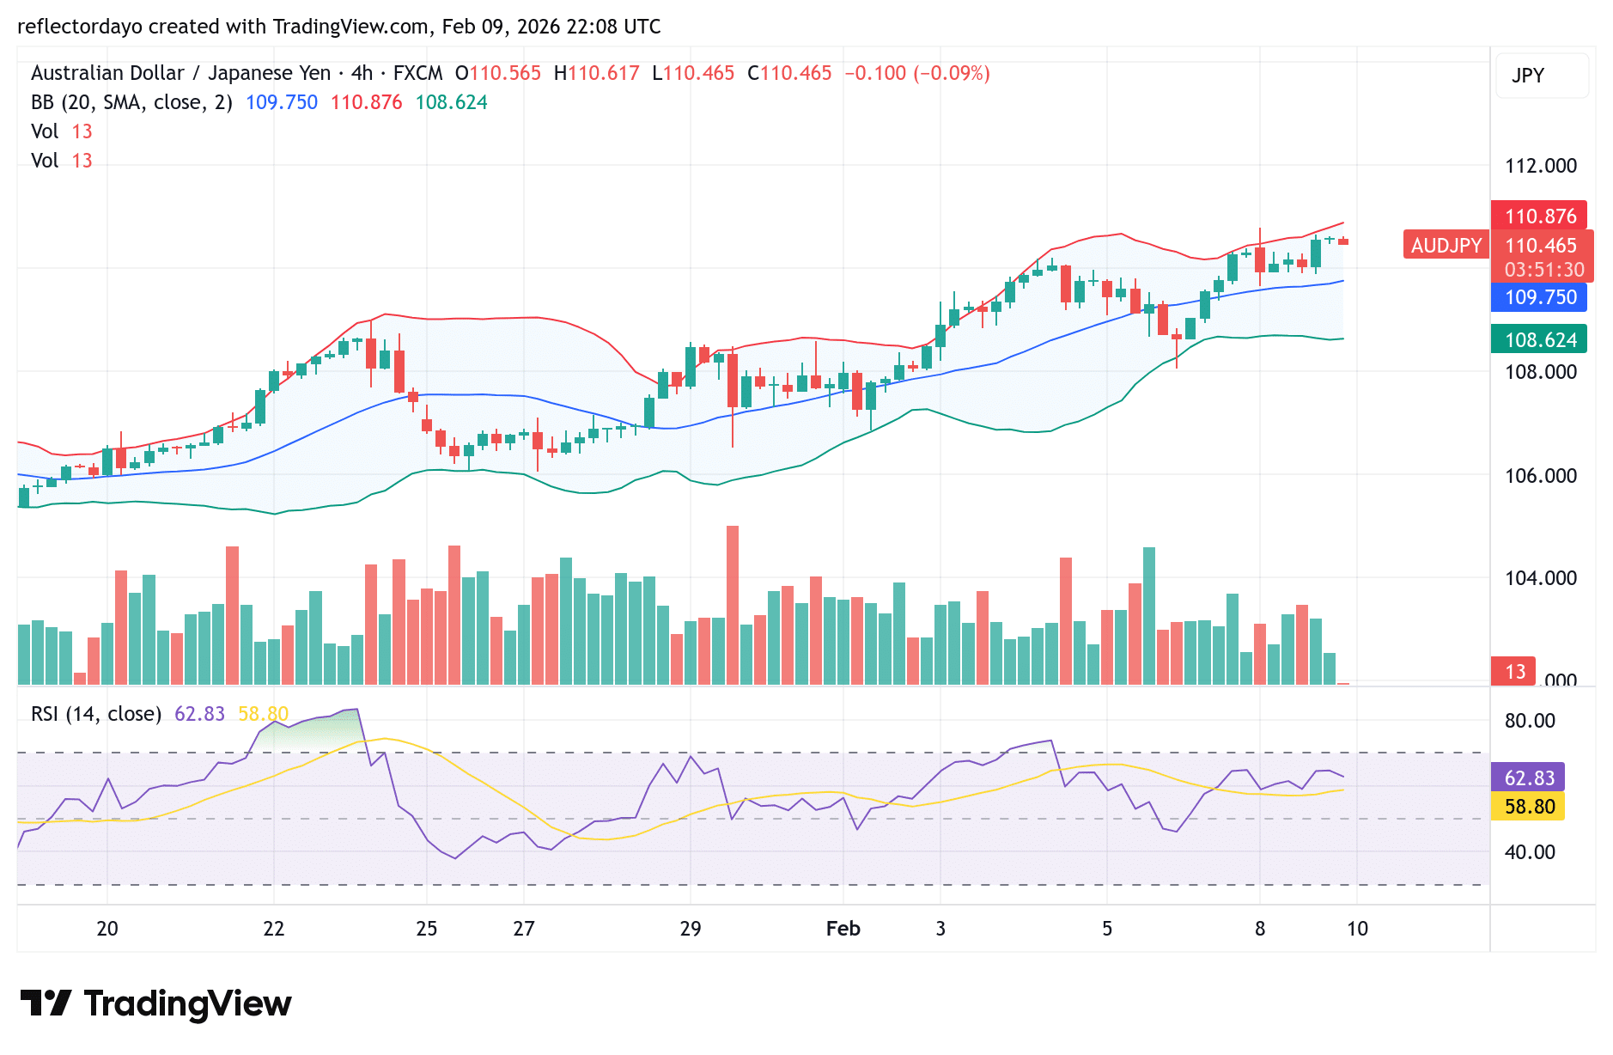Viewport: 1613px width, 1055px height.
Task: Select the Feb label on the time axis
Action: tap(843, 929)
